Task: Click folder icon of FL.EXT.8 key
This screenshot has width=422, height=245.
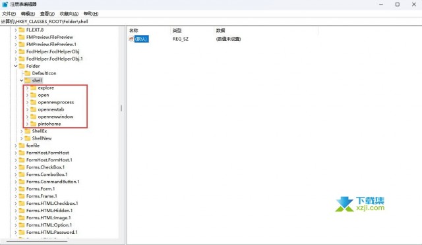Action: coord(22,30)
